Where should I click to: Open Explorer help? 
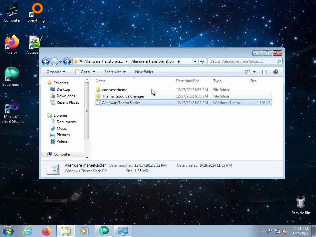click(276, 72)
